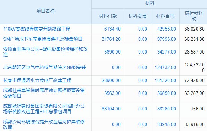The image size is (207, 131).
Task: Open material contract 42955.00
Action: pyautogui.click(x=167, y=29)
